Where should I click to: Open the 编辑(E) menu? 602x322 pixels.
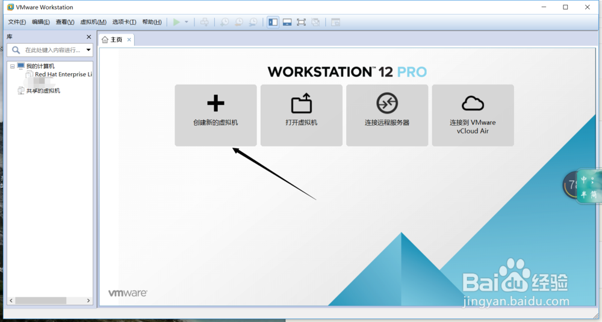click(41, 22)
